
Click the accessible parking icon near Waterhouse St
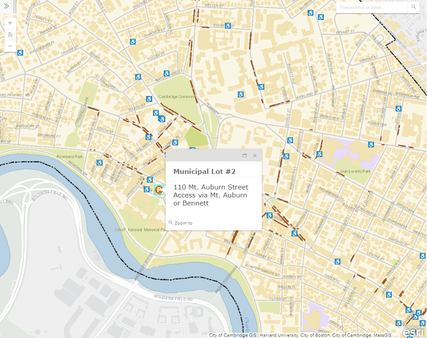point(167,74)
